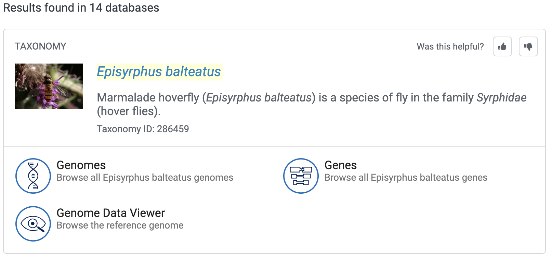
Task: Click the 'Results found in 14 databases' heading
Action: (81, 8)
